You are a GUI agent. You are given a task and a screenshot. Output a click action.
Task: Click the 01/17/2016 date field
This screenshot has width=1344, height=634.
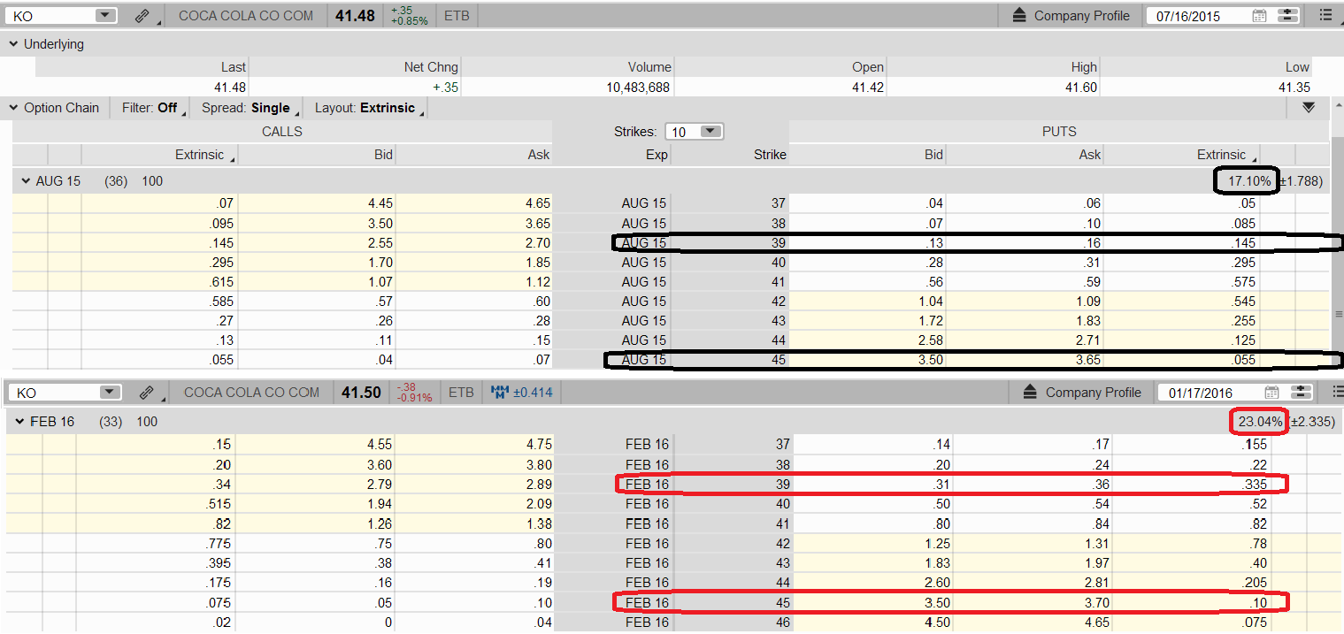click(x=1209, y=393)
